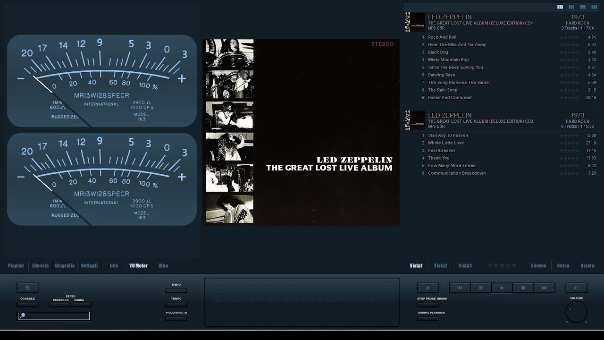604x340 pixels.
Task: Click the CD2 album cover thumbnail
Action: (415, 120)
